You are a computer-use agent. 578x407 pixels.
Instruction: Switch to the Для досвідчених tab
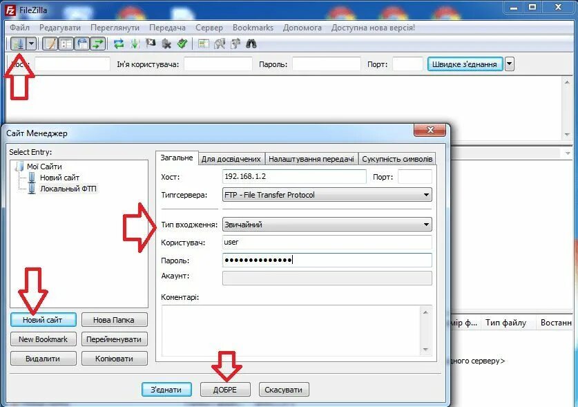pyautogui.click(x=231, y=159)
